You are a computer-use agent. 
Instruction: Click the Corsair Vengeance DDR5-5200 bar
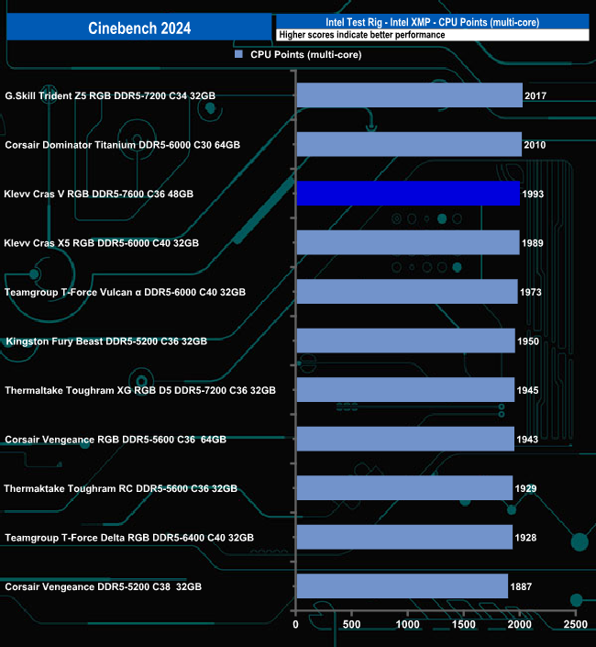[x=403, y=586]
